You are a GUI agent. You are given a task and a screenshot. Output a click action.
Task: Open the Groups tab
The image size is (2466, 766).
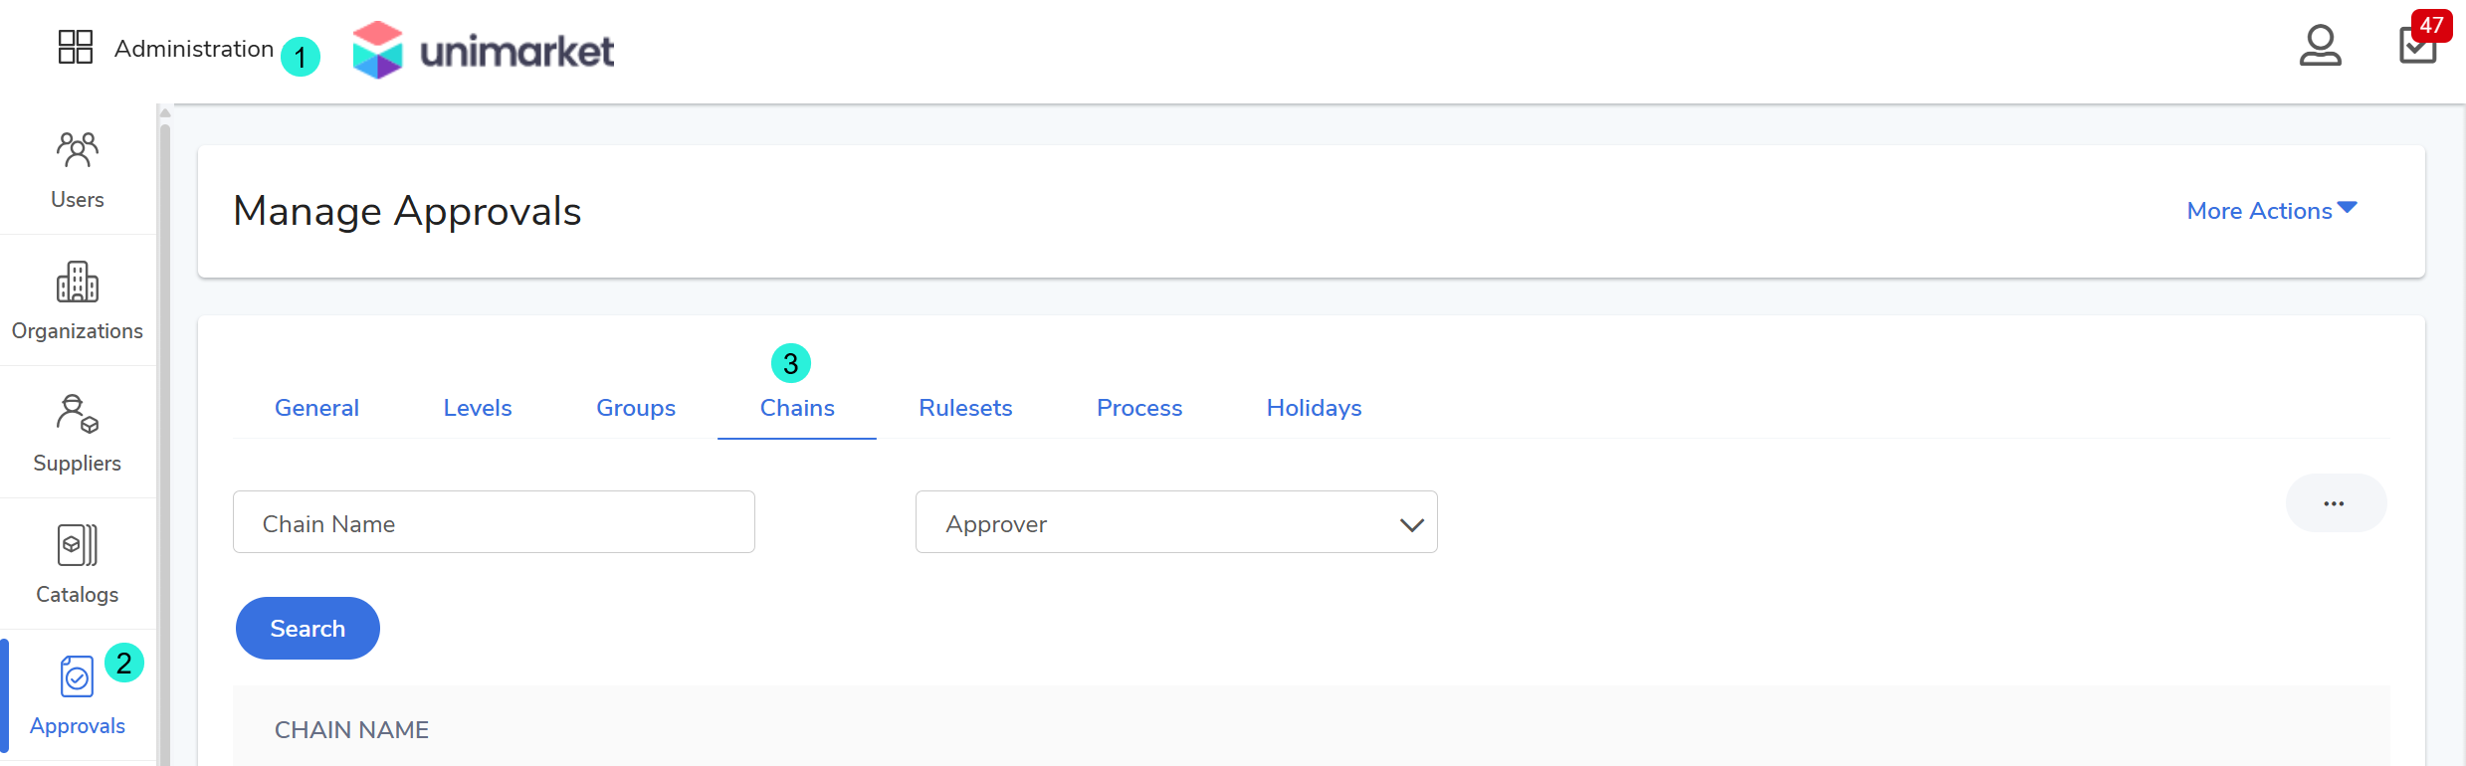(636, 408)
